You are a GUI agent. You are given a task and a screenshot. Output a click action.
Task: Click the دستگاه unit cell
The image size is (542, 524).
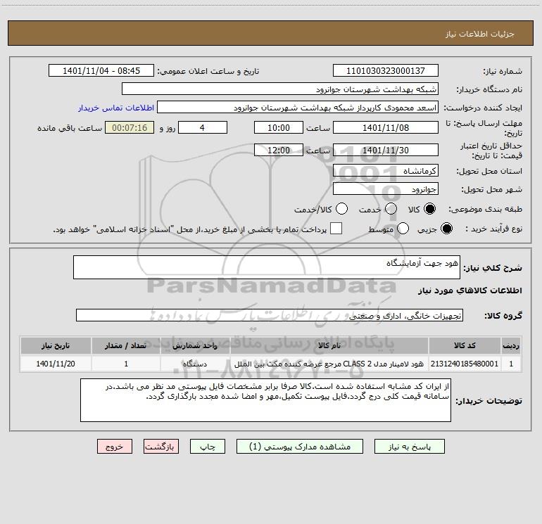coord(195,364)
